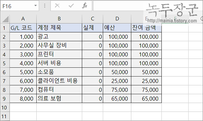Click 예산 cell '100,000' in 광고 row
The width and height of the screenshot is (203, 121).
[117, 37]
